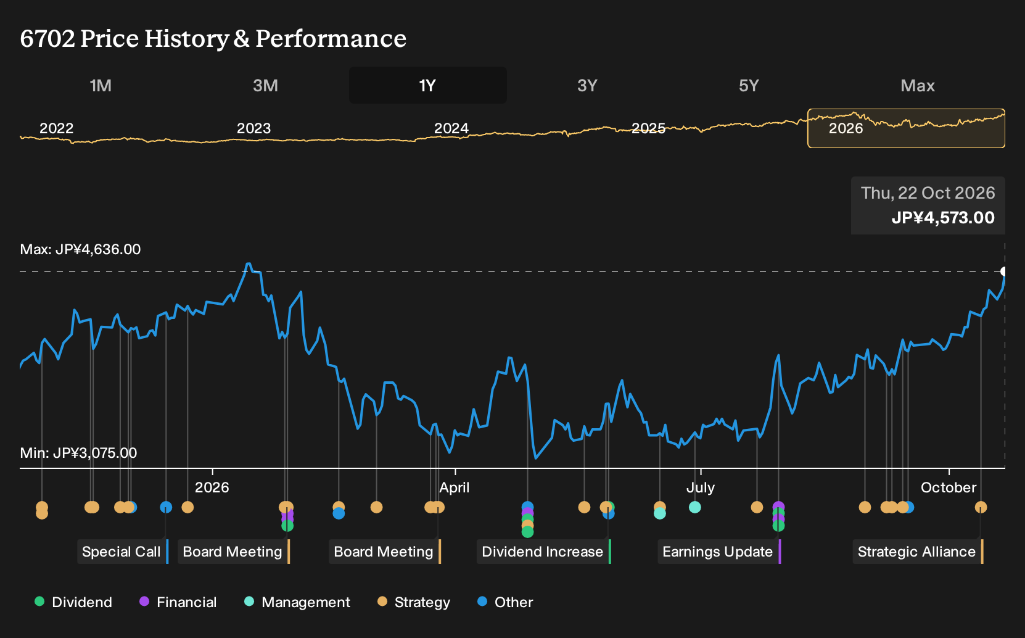Image resolution: width=1025 pixels, height=638 pixels.
Task: Click the 2024 label in overview chart
Action: pyautogui.click(x=451, y=128)
